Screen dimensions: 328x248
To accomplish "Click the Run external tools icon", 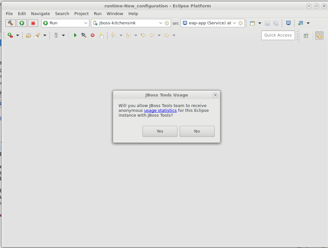I will coord(10,35).
